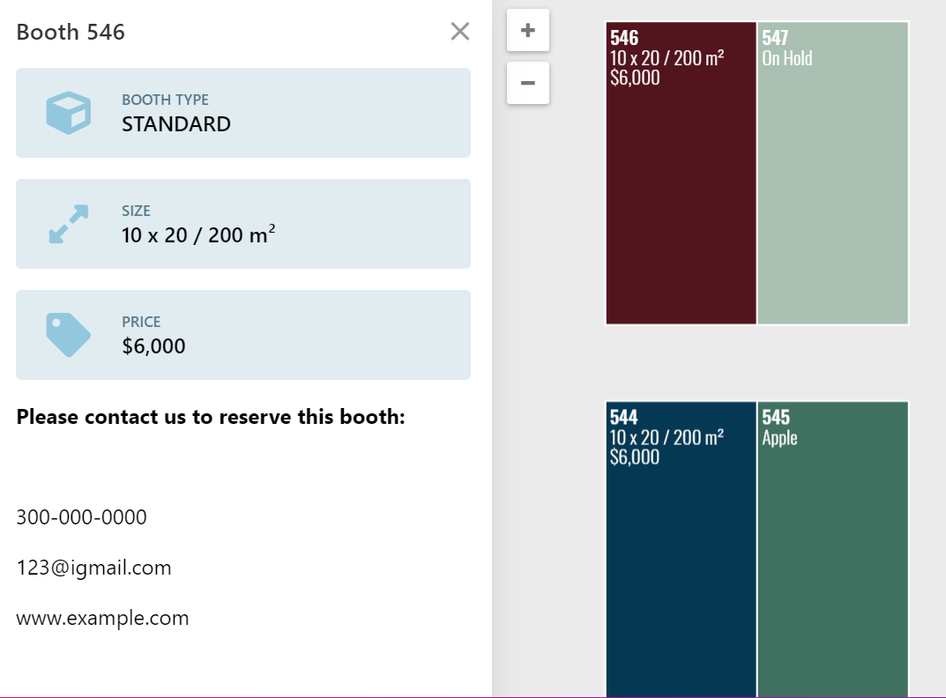Viewport: 946px width, 698px height.
Task: Click the www.example.com website link
Action: (102, 618)
